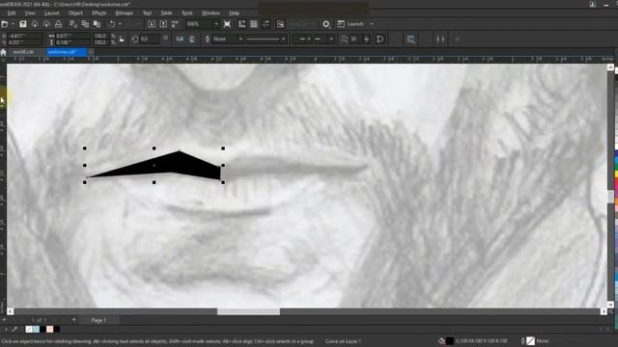Image resolution: width=618 pixels, height=347 pixels.
Task: Open the Effects menu
Action: (98, 13)
